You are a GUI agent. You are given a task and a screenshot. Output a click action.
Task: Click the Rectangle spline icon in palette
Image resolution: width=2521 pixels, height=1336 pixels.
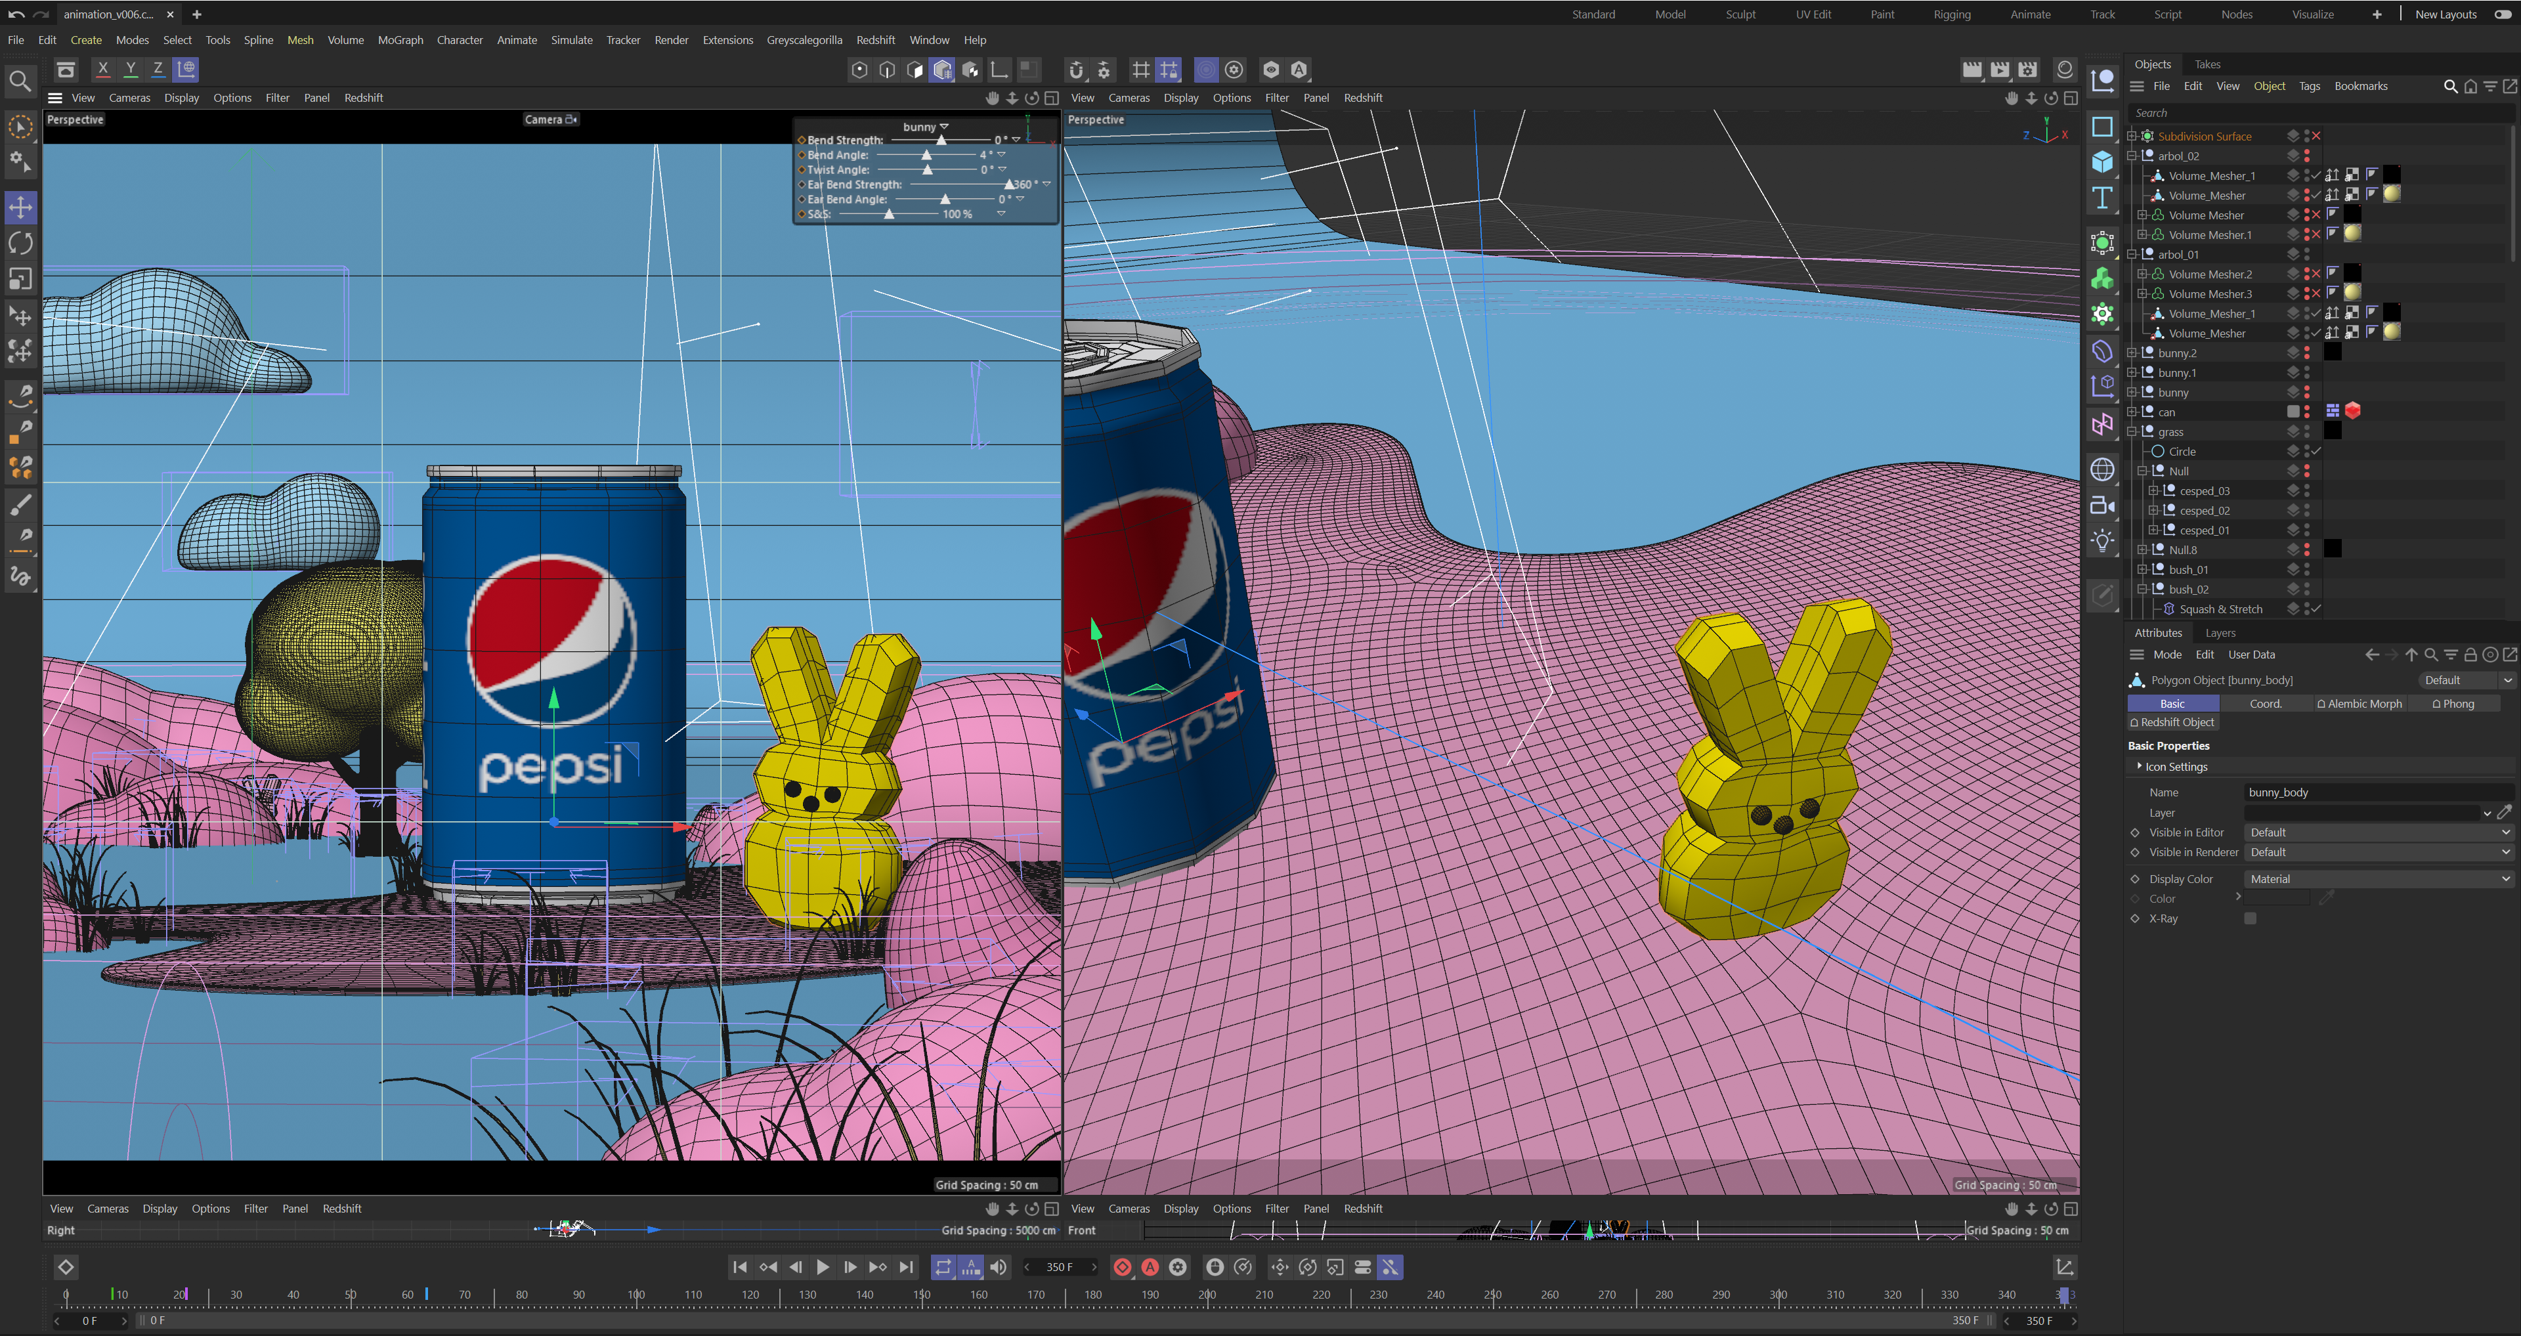(x=2102, y=126)
